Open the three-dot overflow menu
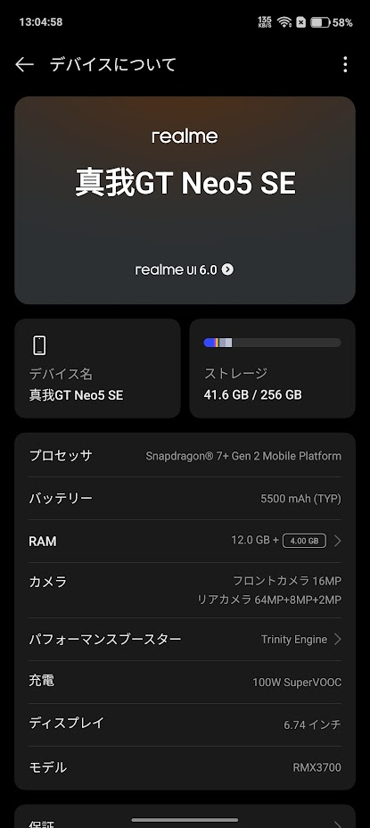 pyautogui.click(x=345, y=64)
